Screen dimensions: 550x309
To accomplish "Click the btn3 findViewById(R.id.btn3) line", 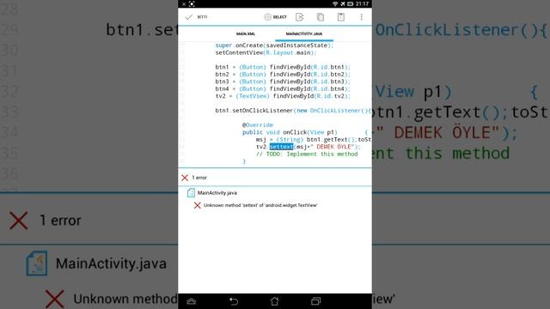I will (x=283, y=82).
